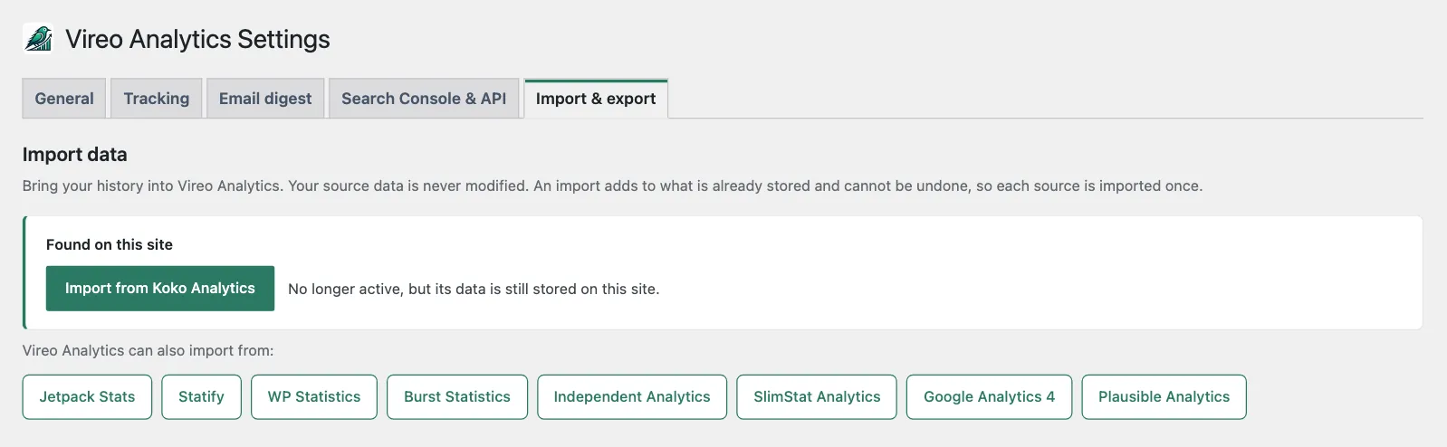The height and width of the screenshot is (447, 1447).
Task: Click the 'Found on this site' label
Action: 110,244
